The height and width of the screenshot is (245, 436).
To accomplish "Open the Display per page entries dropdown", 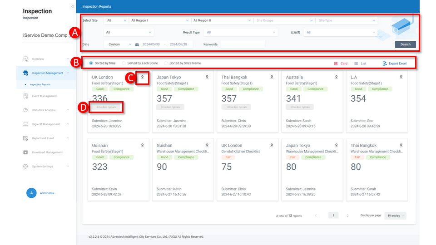I will coord(395,216).
